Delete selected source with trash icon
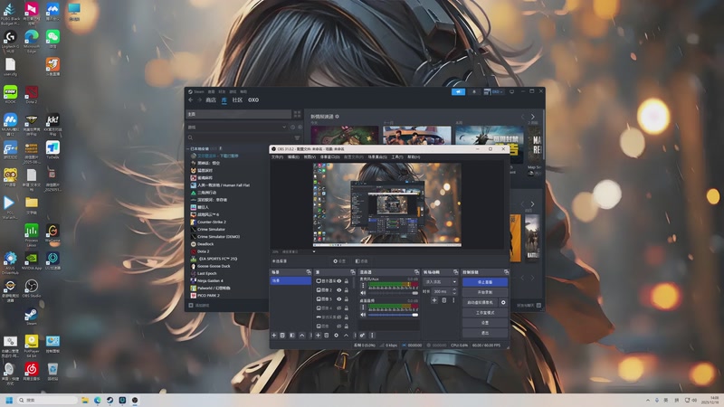Image resolution: width=724 pixels, height=407 pixels. 327,336
